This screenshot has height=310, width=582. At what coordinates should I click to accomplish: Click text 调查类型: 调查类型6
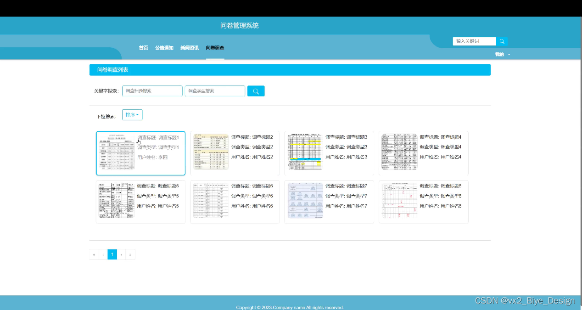[x=252, y=196]
